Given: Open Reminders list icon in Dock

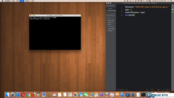Looking at the screenshot, I should pos(65,95).
